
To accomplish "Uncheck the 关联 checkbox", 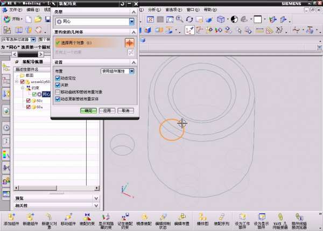I will 58,85.
